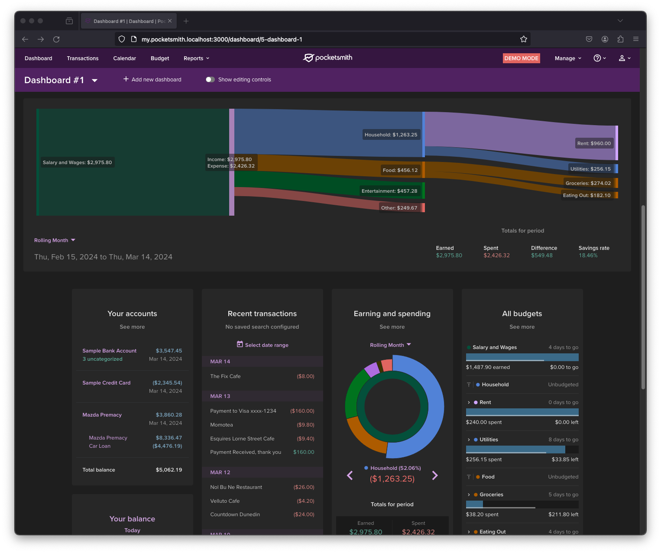661x553 pixels.
Task: Open the user account profile menu
Action: (x=624, y=58)
